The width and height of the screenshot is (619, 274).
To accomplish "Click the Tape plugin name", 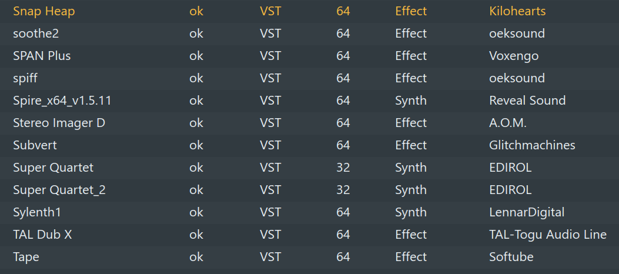I will pos(26,257).
